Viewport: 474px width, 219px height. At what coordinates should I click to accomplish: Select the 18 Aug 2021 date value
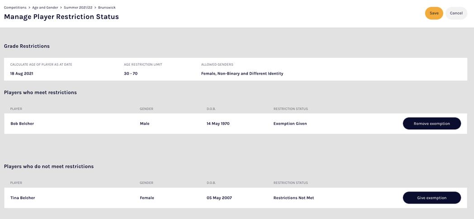[22, 73]
